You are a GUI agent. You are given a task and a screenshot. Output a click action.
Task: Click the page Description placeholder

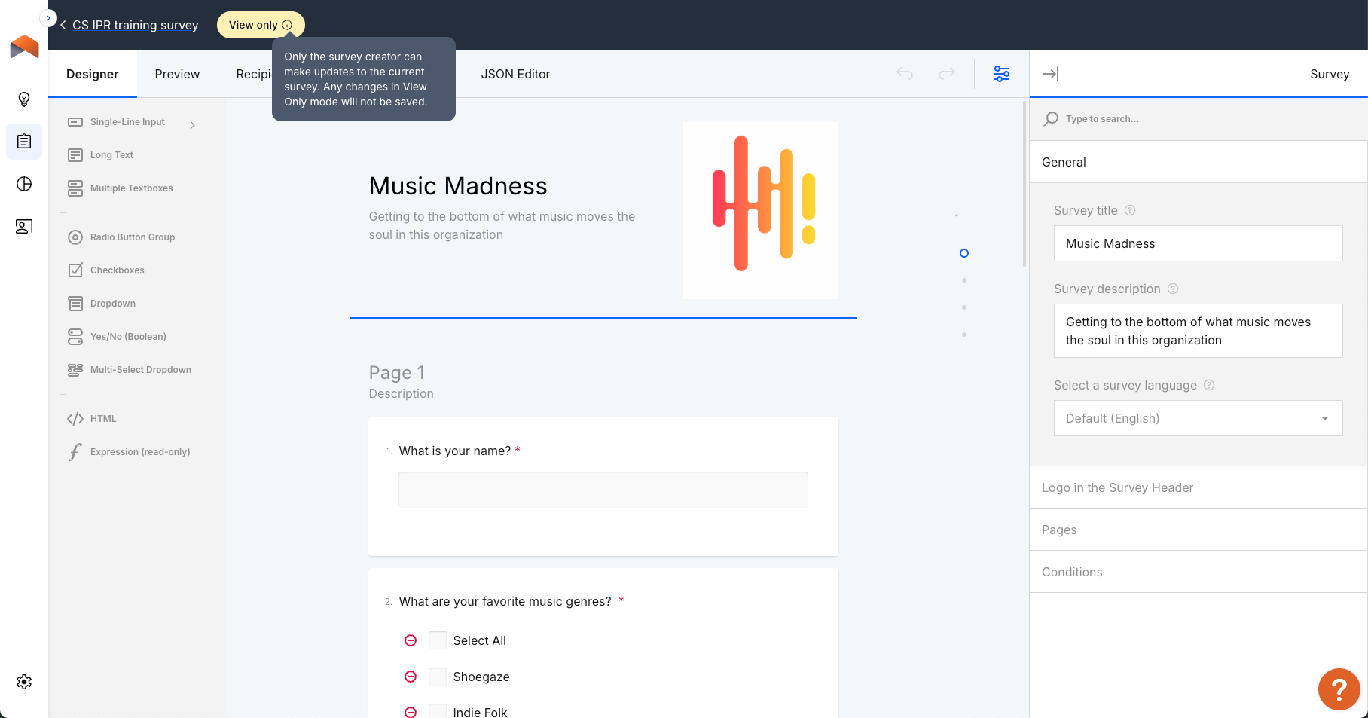[x=402, y=393]
